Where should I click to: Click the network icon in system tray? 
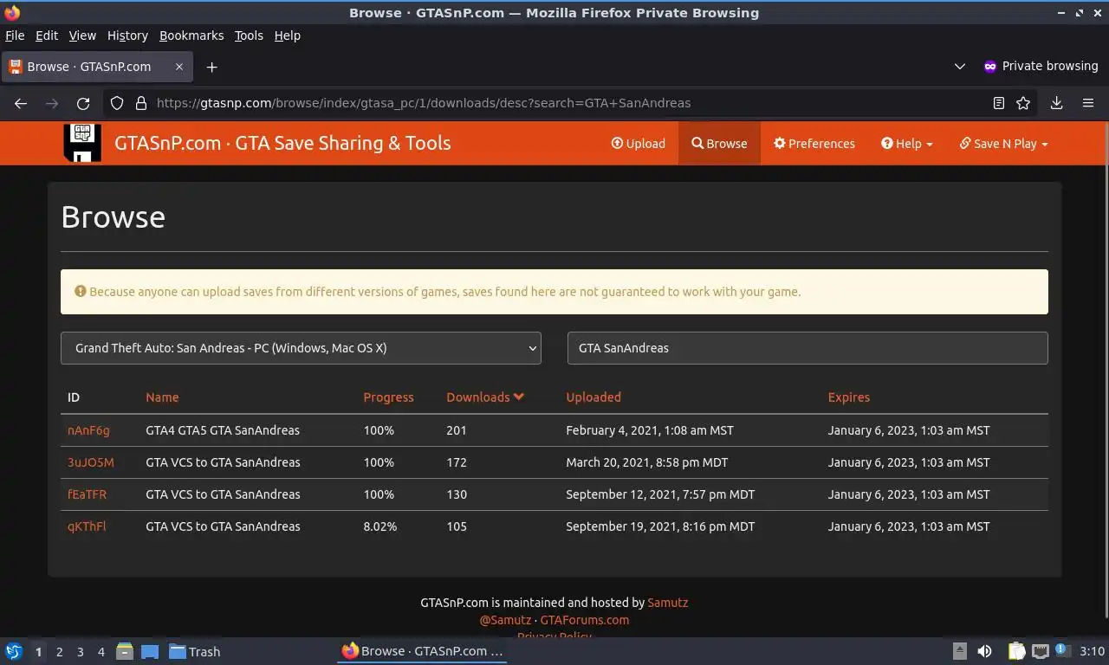pyautogui.click(x=1041, y=651)
